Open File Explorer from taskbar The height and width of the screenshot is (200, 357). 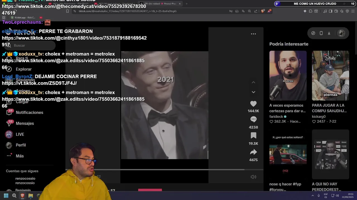[31, 196]
